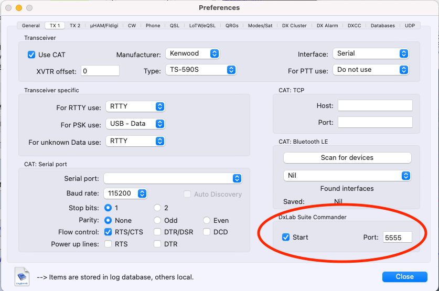439x291 pixels.
Task: Click the Scan for devices button
Action: pos(347,157)
